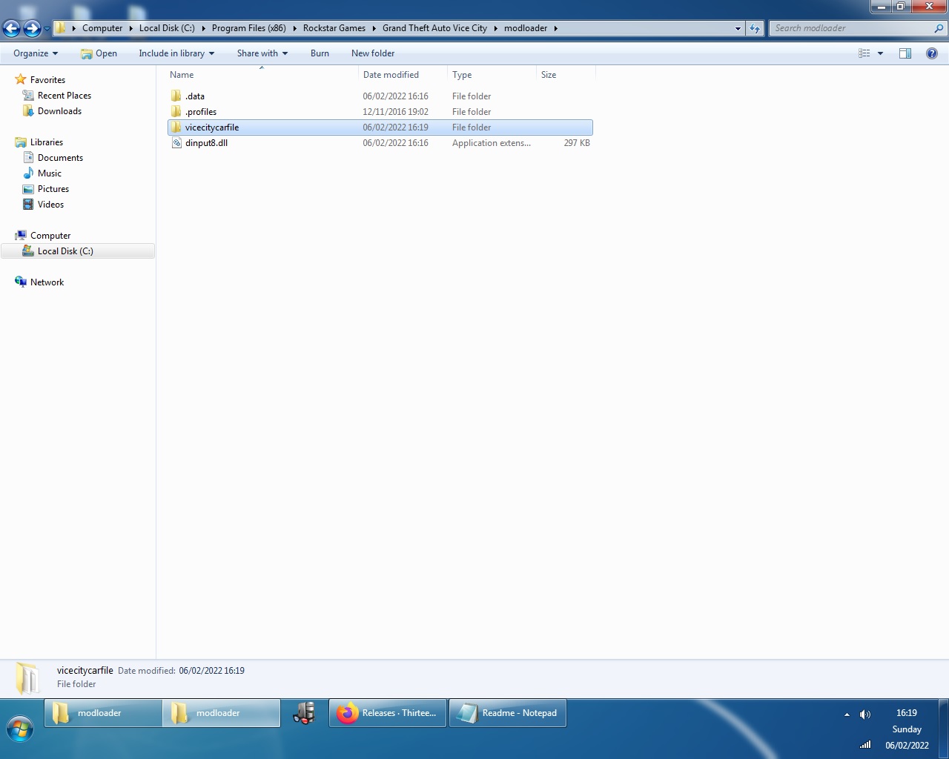
Task: Expand arrow after Rockstar Games breadcrumb
Action: [x=374, y=28]
